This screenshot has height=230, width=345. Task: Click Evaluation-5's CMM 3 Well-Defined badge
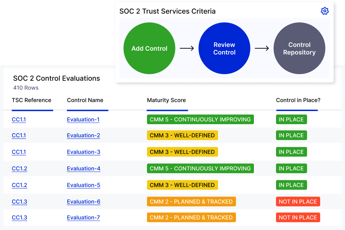tap(183, 185)
